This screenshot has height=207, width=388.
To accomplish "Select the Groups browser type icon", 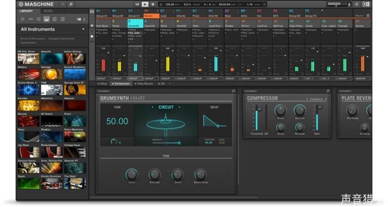I will point(31,19).
